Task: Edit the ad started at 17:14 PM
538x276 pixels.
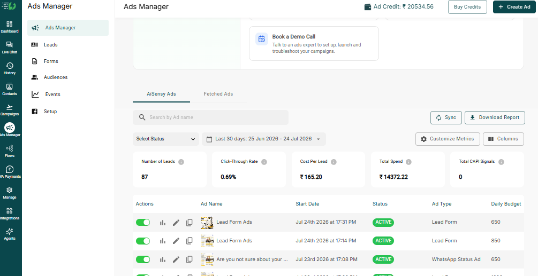Action: [x=176, y=241]
